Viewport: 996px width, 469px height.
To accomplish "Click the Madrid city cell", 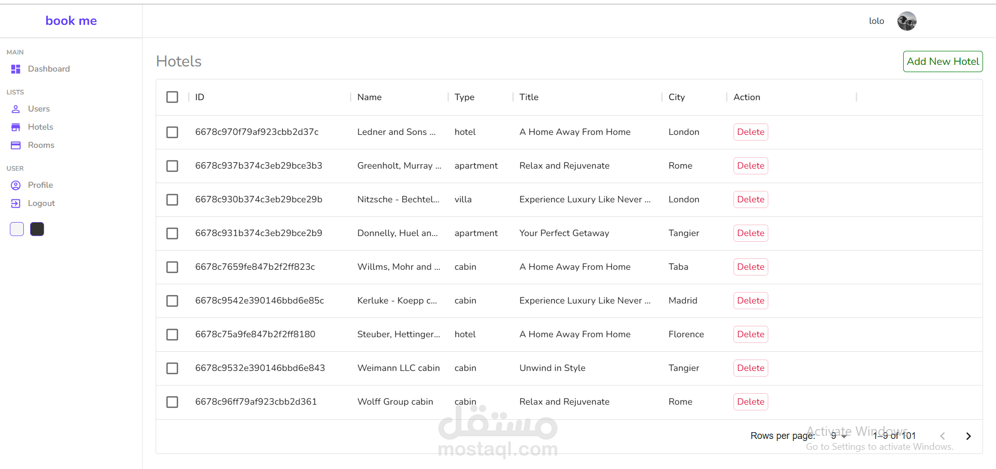I will pyautogui.click(x=683, y=300).
